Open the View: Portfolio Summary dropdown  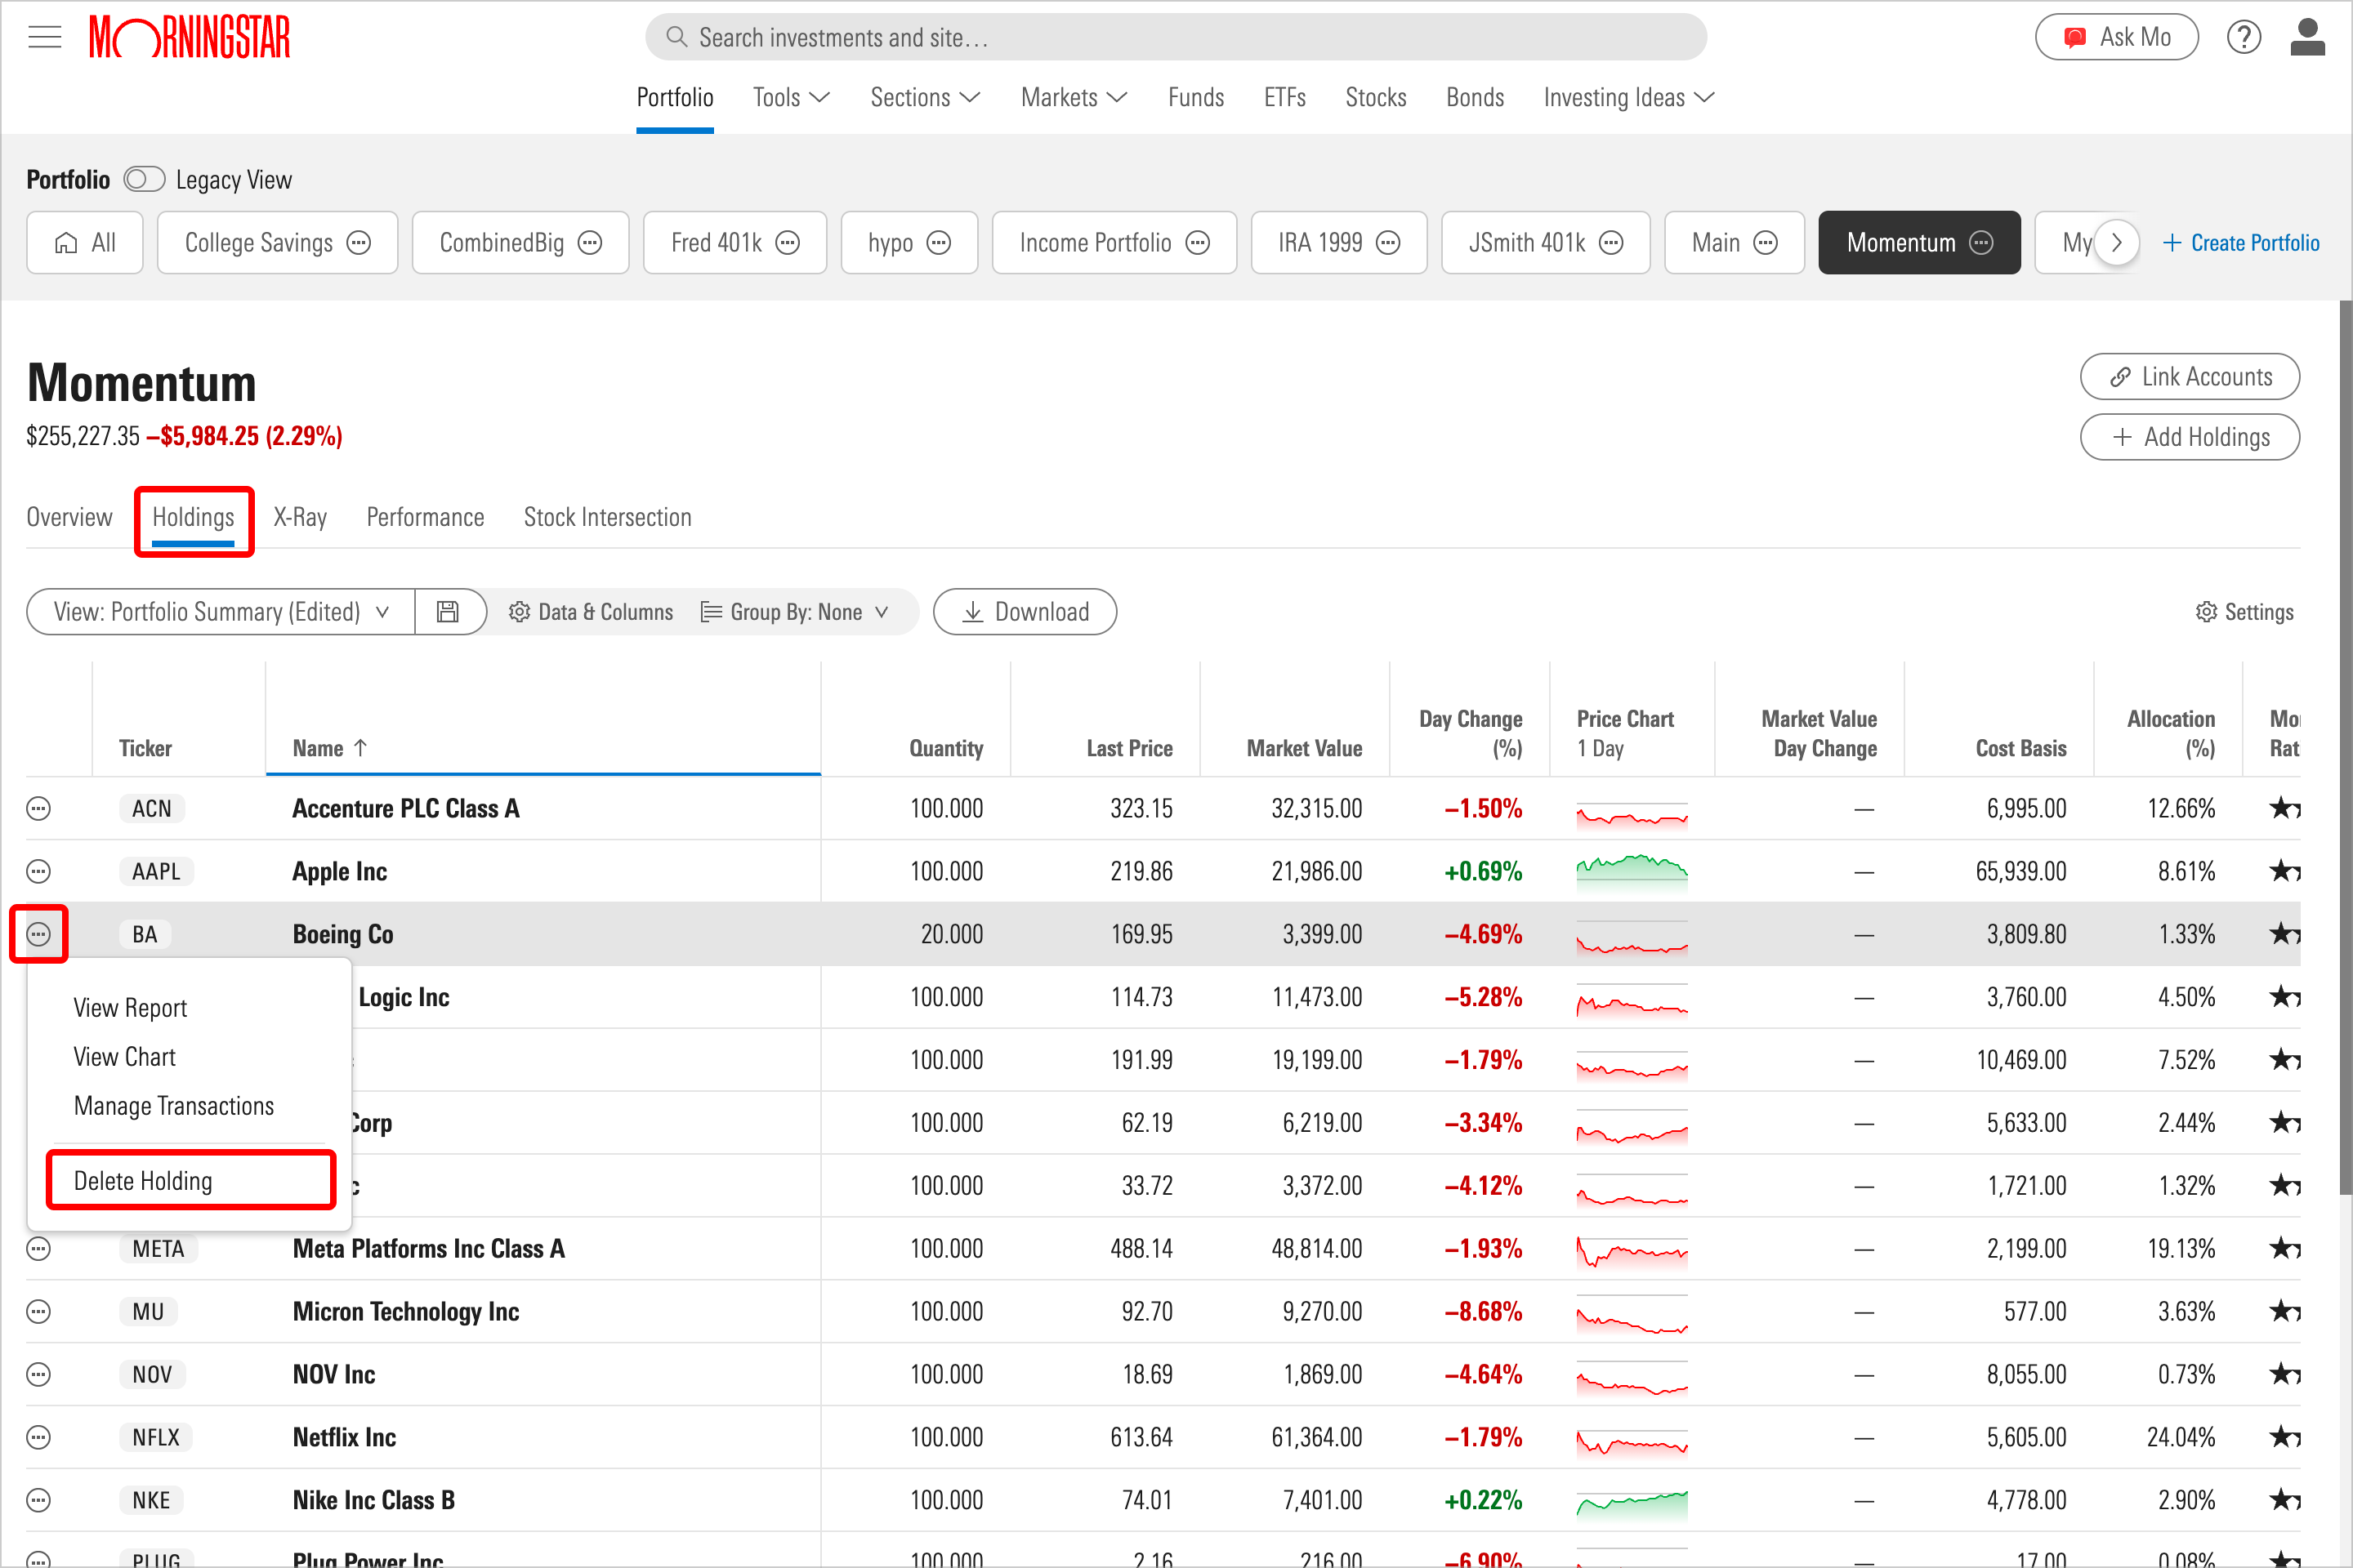220,612
